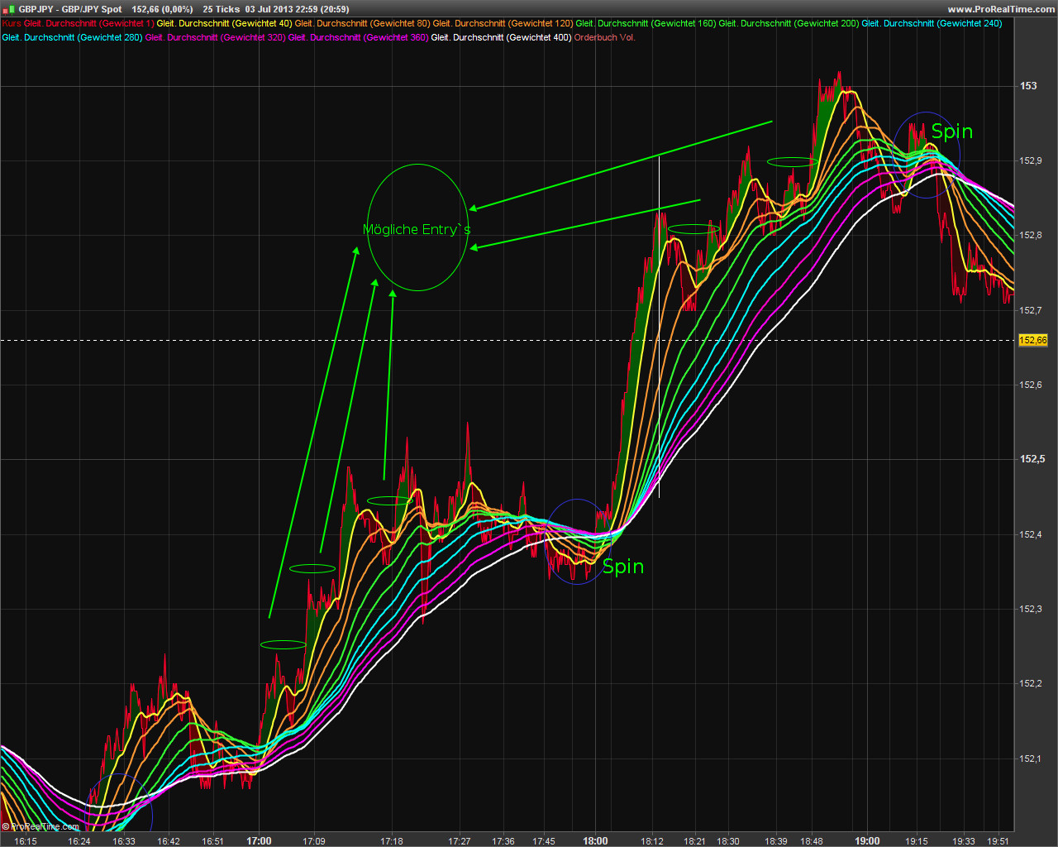Select Gleit. Durchschnitt (Gewichtet 320) legend

coord(215,37)
